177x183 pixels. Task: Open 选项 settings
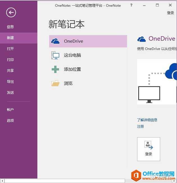tap(10, 120)
